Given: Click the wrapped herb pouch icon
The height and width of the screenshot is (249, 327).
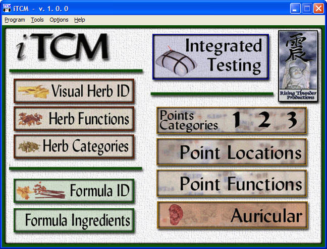Looking at the screenshot, I should point(176,62).
